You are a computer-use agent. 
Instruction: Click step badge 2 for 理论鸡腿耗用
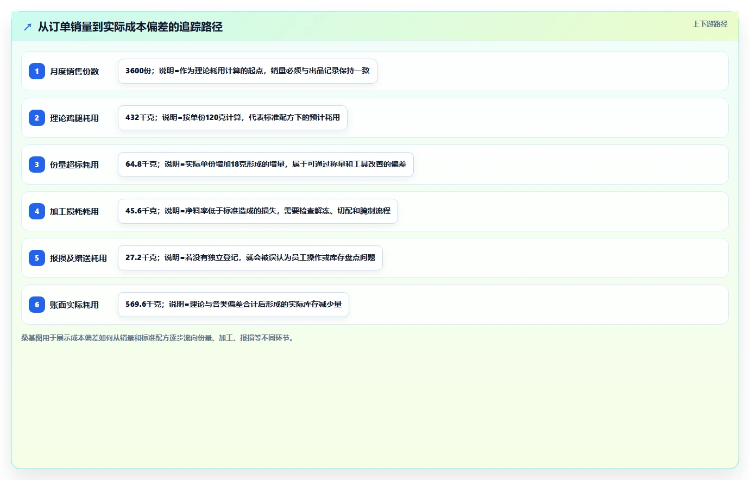(x=37, y=118)
